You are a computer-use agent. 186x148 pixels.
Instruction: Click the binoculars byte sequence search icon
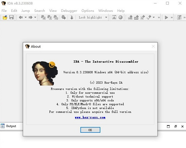click(56, 17)
